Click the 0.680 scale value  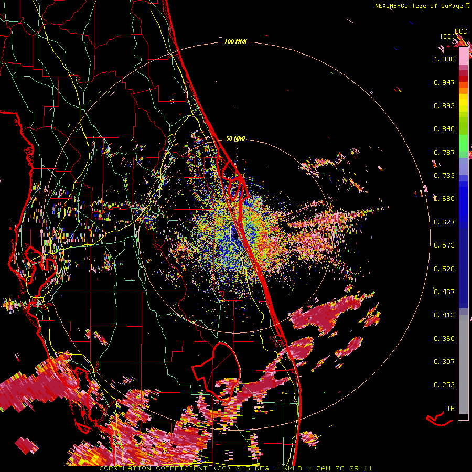pyautogui.click(x=444, y=199)
